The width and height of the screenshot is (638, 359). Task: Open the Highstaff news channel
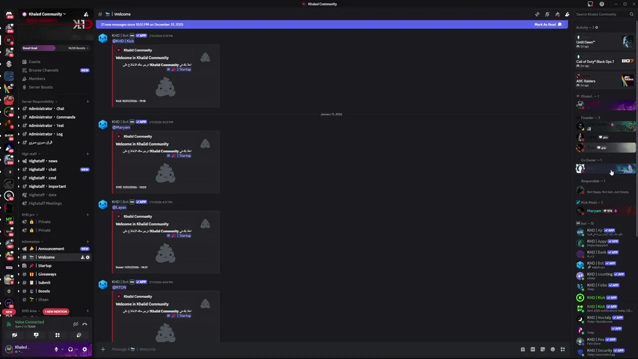(x=55, y=161)
